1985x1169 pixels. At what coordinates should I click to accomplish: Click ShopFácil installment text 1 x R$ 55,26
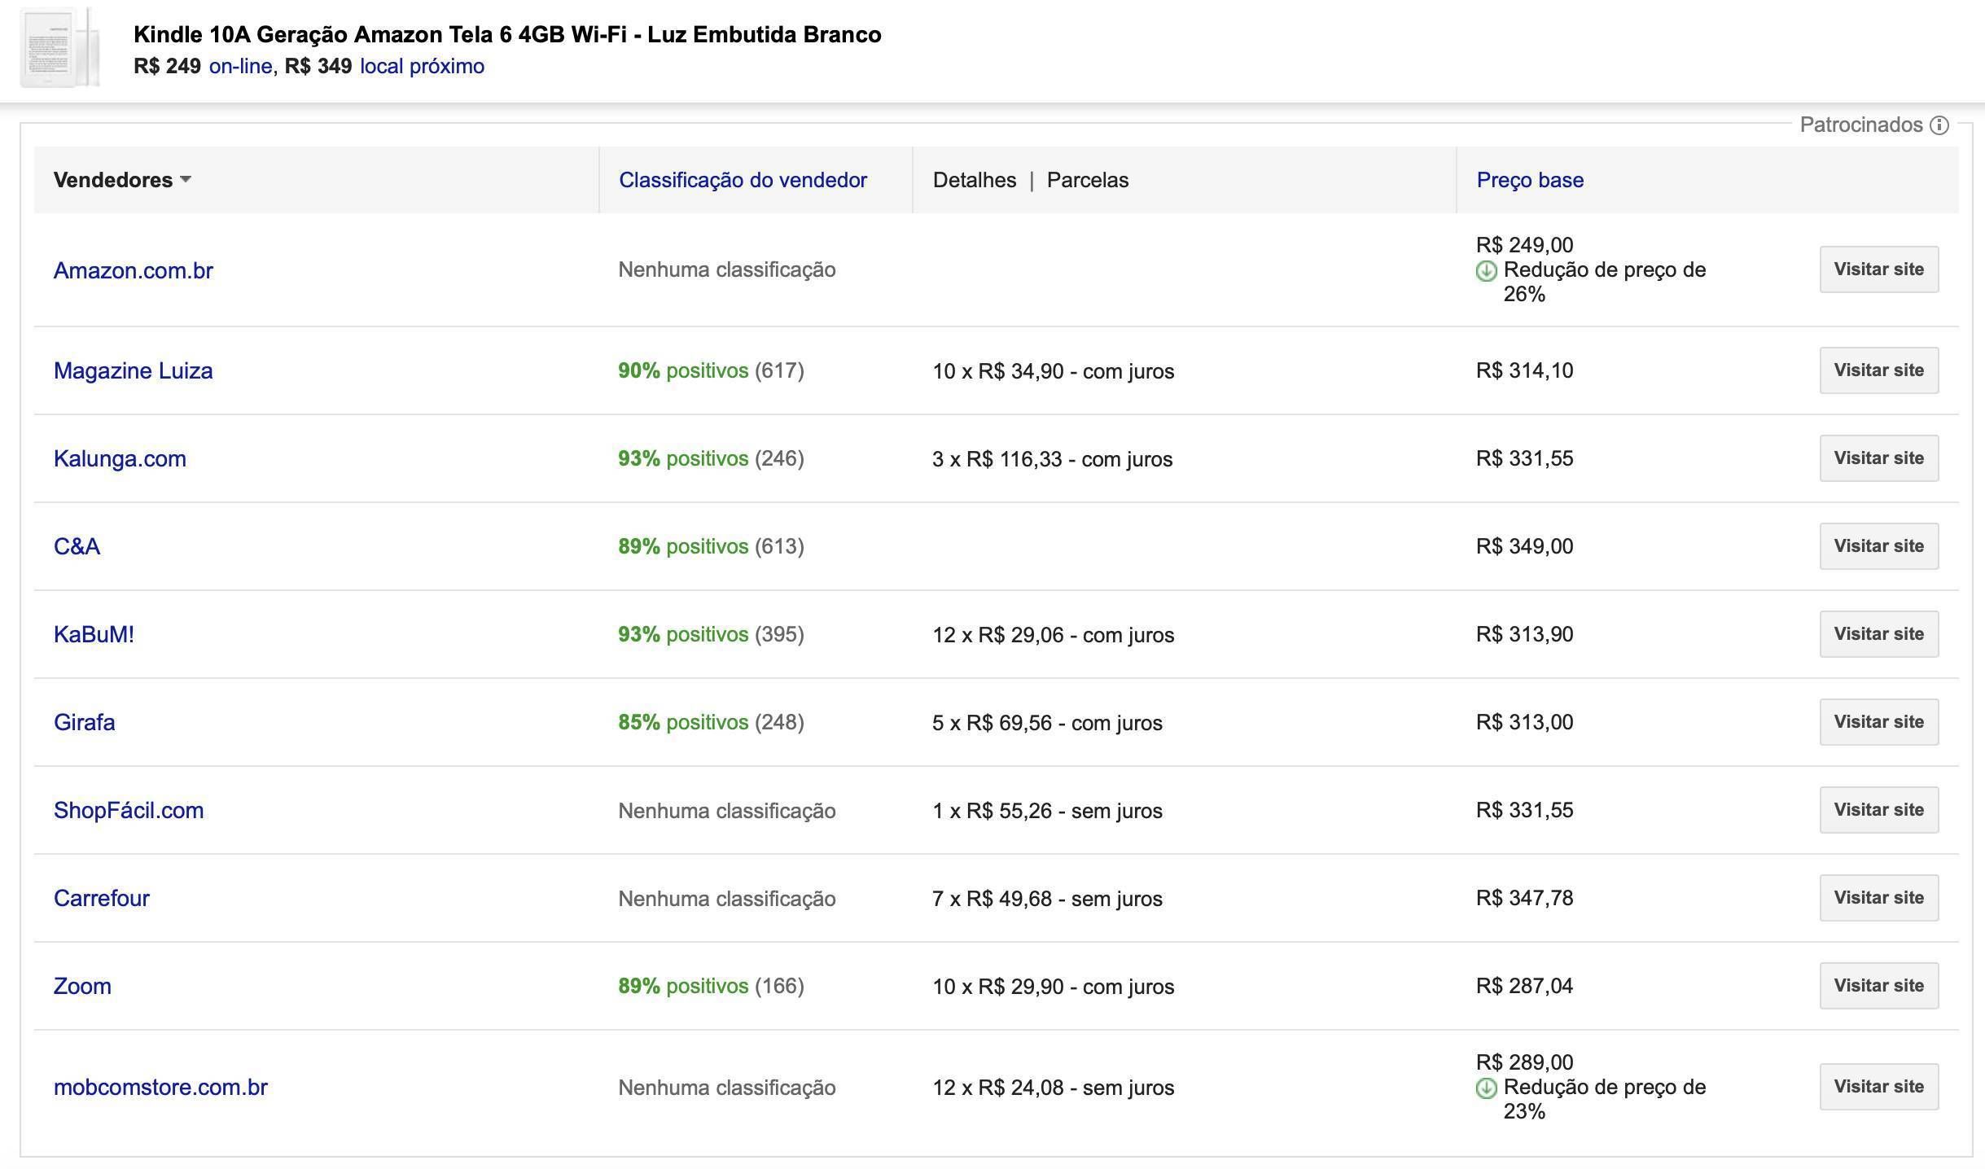click(x=1048, y=811)
